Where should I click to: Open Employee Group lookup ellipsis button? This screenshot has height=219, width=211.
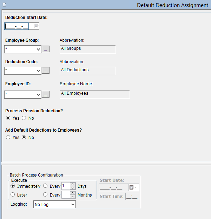tap(45, 49)
